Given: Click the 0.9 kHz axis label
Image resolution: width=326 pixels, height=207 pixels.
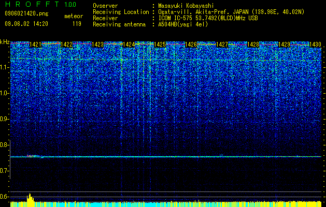Looking at the screenshot, I should click(5, 119).
